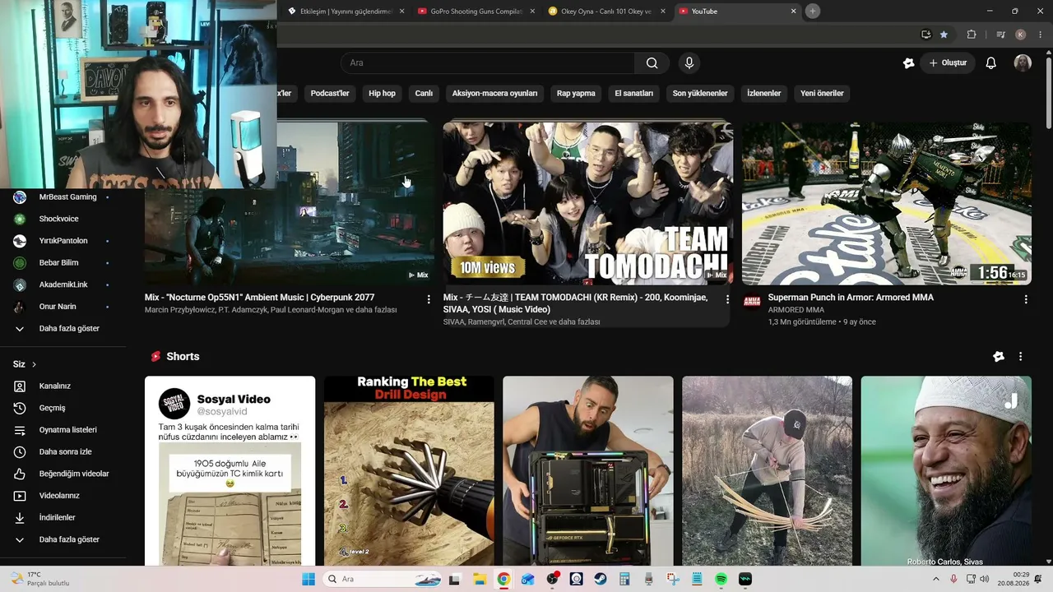
Task: Open the Windows Start menu
Action: point(308,579)
